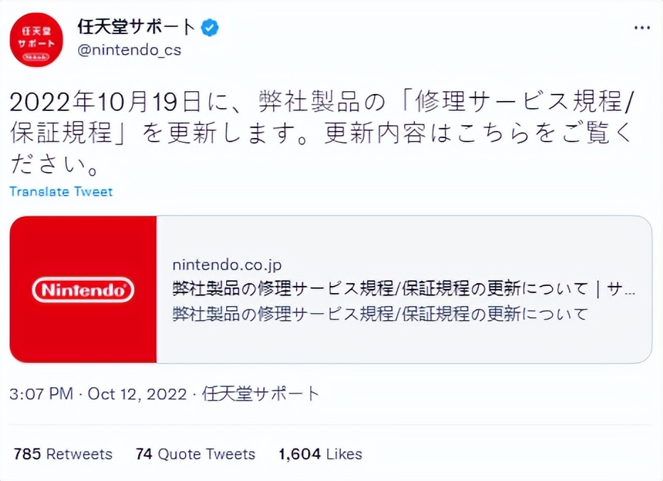The height and width of the screenshot is (481, 663).
Task: Click Translate Tweet
Action: [60, 191]
